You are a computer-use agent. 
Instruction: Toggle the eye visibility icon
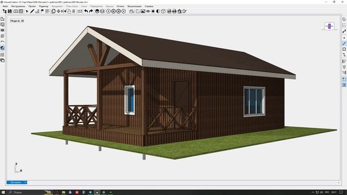[148, 11]
